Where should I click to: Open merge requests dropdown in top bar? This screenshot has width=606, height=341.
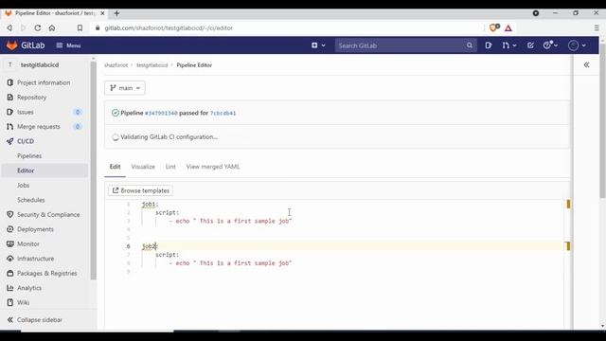coord(509,45)
